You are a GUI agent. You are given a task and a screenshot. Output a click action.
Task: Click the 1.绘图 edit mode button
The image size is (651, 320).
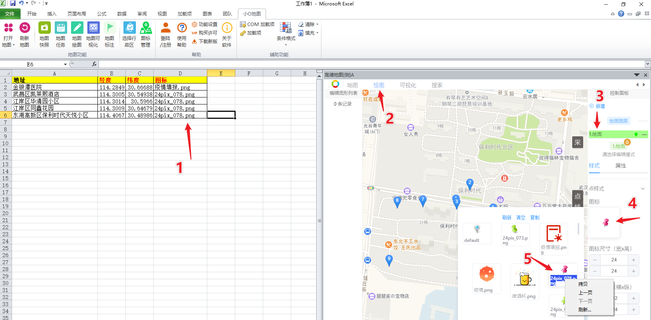pyautogui.click(x=619, y=146)
